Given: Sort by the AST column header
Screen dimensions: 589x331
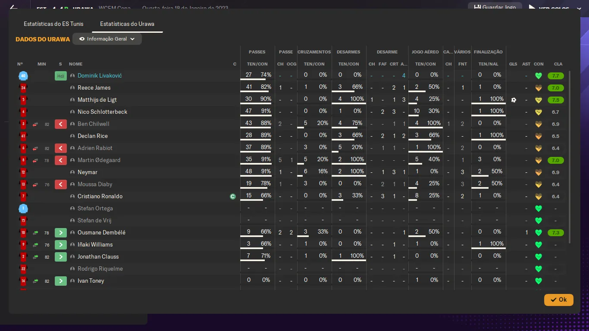Looking at the screenshot, I should tap(526, 64).
